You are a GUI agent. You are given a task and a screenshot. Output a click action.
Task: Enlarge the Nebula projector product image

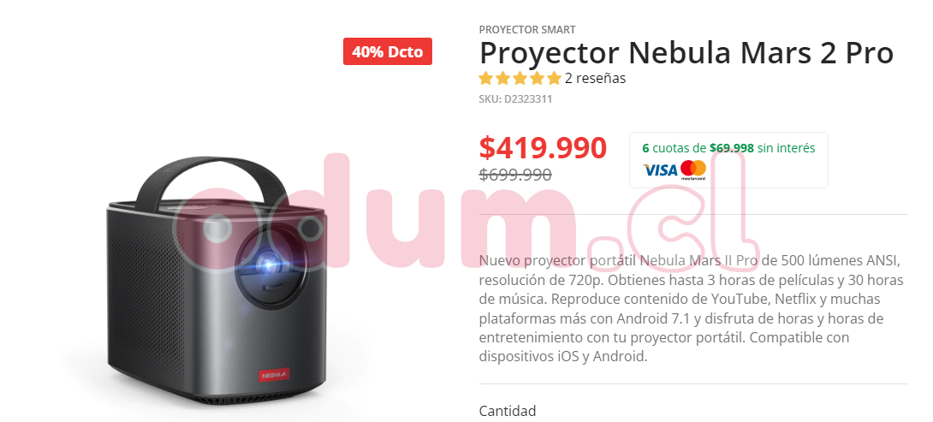point(217,281)
